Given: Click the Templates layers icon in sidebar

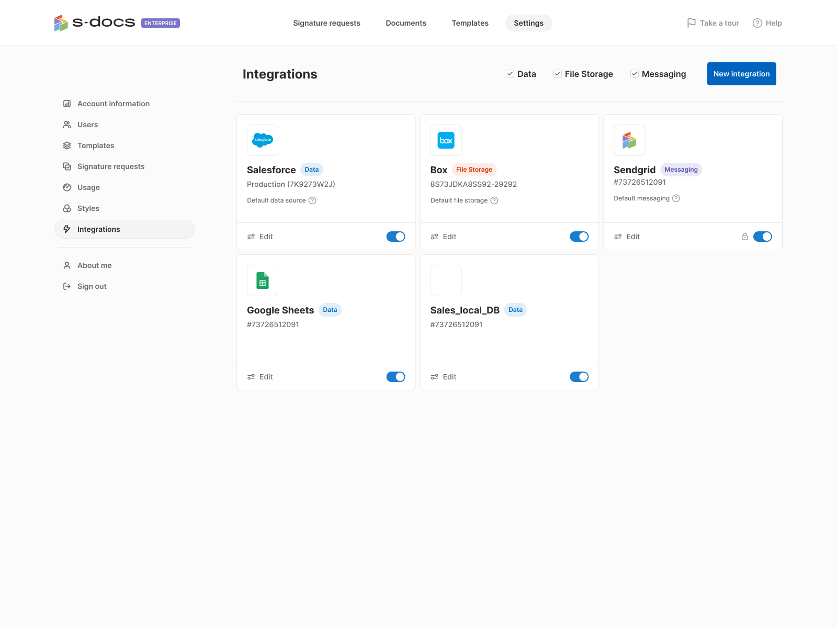Looking at the screenshot, I should point(67,145).
